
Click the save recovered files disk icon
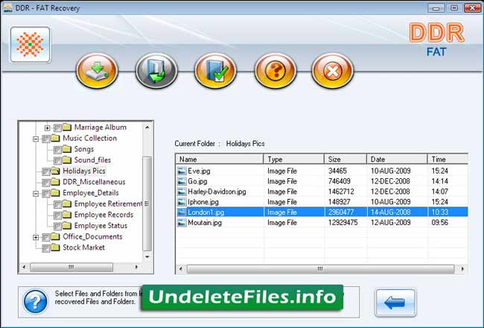point(98,71)
